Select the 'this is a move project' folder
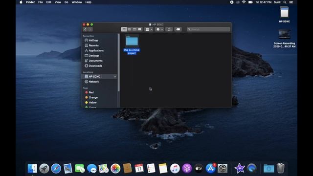The height and width of the screenshot is (176, 313). pos(132,44)
